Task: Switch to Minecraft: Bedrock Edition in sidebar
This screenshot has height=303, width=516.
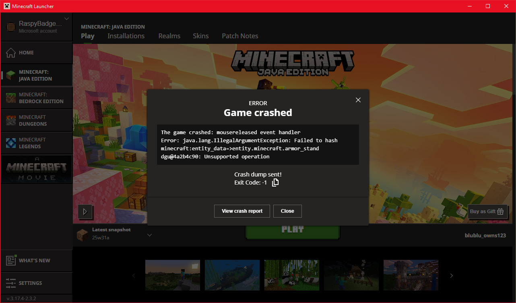Action: (x=36, y=98)
